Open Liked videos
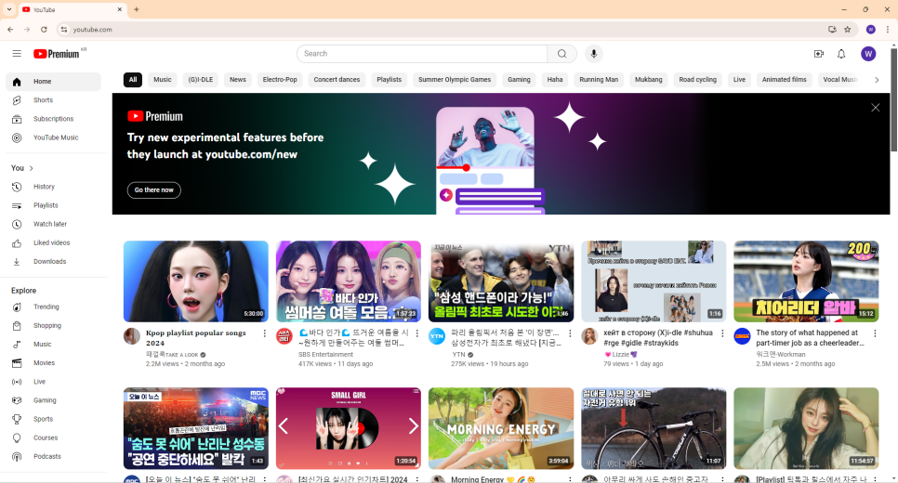This screenshot has width=898, height=483. coord(53,242)
